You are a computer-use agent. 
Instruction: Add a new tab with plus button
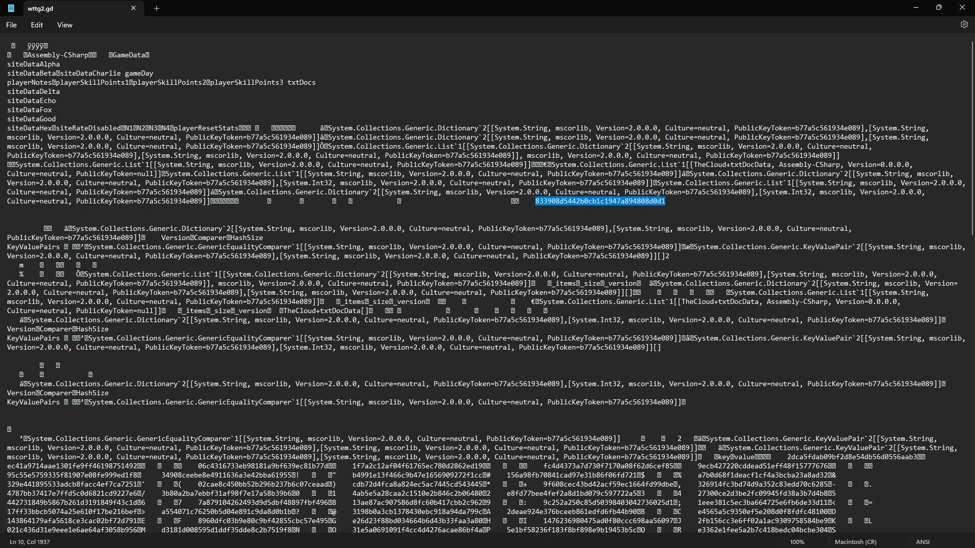(156, 8)
